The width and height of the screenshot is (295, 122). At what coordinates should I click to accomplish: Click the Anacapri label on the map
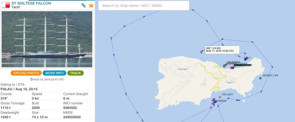coord(183,69)
